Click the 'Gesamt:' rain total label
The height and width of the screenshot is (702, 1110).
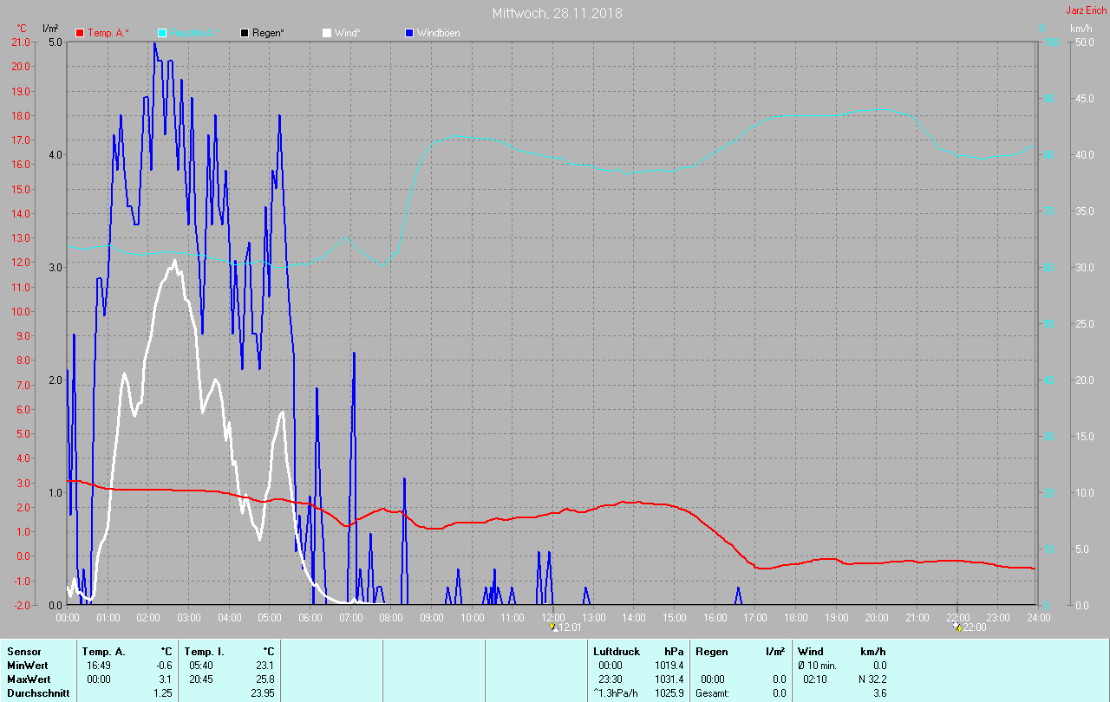(x=713, y=693)
